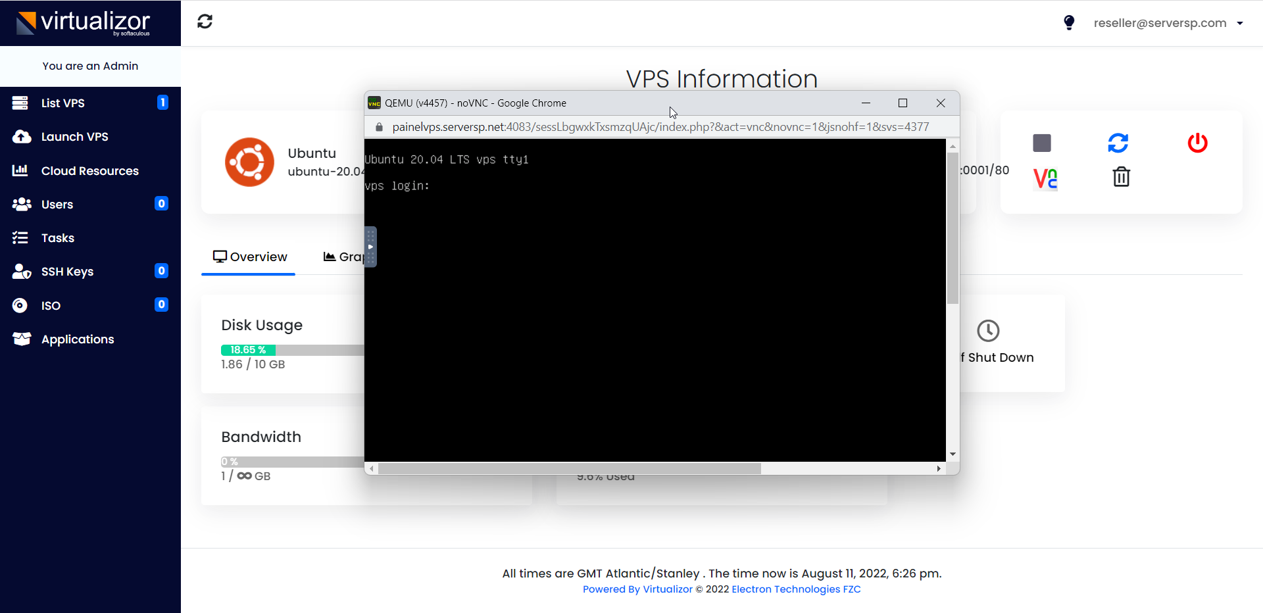This screenshot has height=613, width=1263.
Task: Click the noVNC scroll up arrow
Action: [953, 145]
